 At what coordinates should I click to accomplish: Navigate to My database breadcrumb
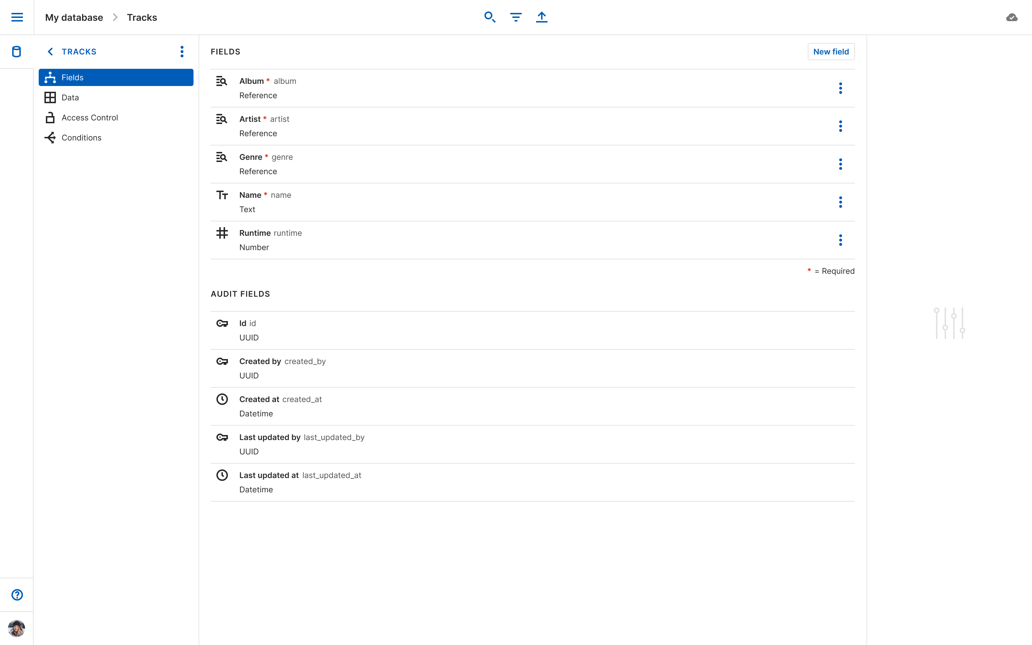tap(74, 18)
